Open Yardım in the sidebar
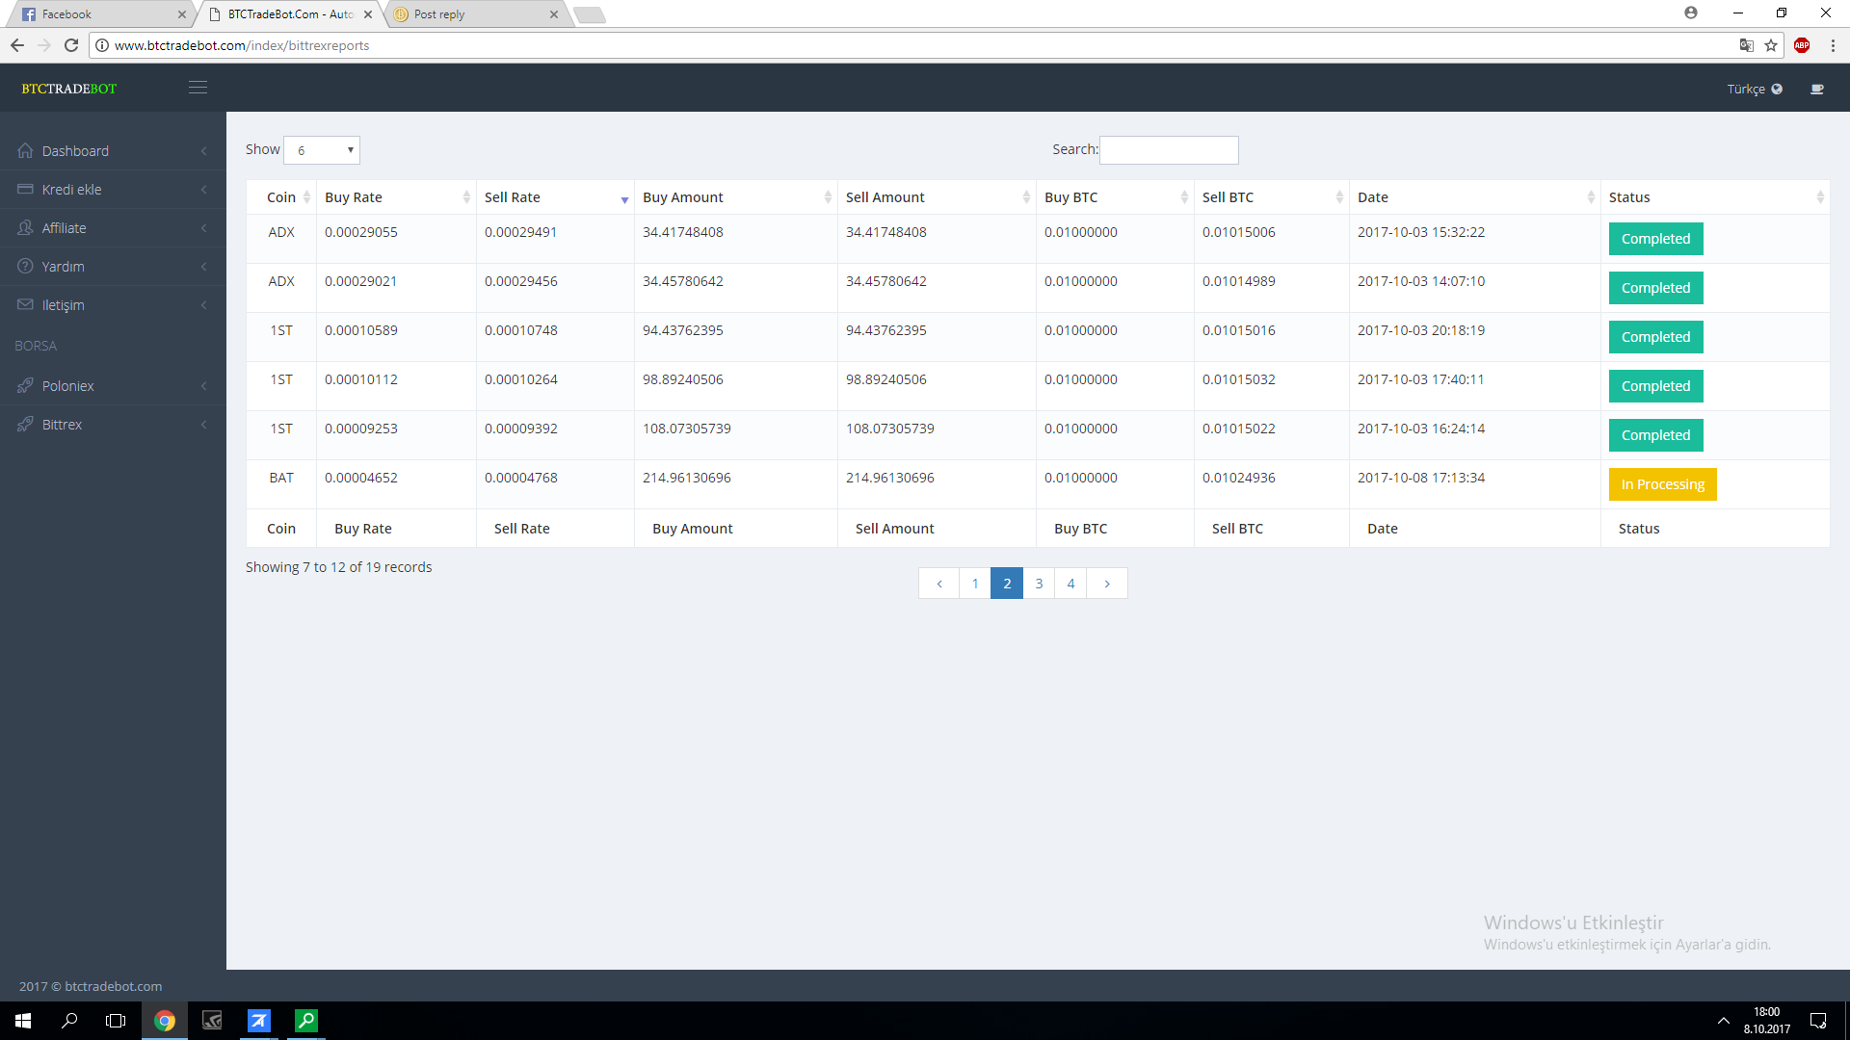1850x1040 pixels. [113, 267]
